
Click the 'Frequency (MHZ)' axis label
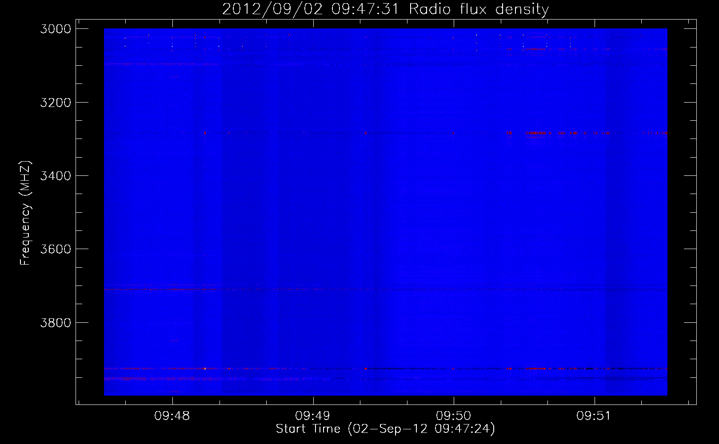pos(26,213)
